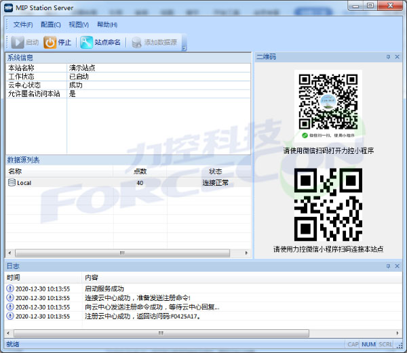Click the window resize grip corner
Screen dimensions: 407x353
(x=400, y=346)
